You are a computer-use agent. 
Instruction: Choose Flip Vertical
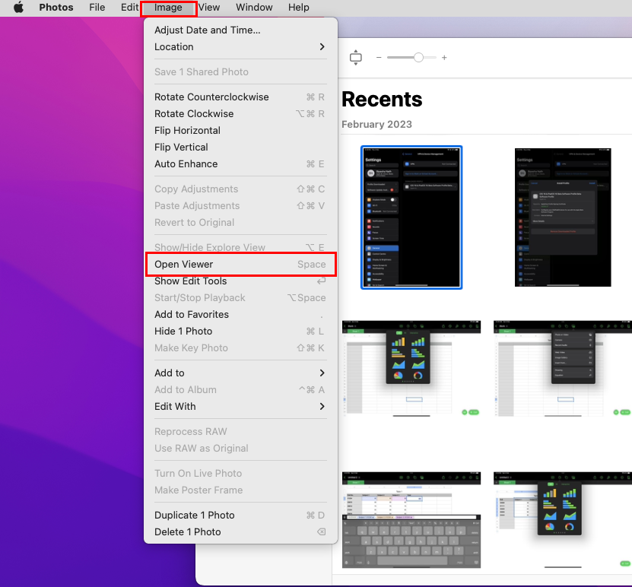[x=240, y=147]
